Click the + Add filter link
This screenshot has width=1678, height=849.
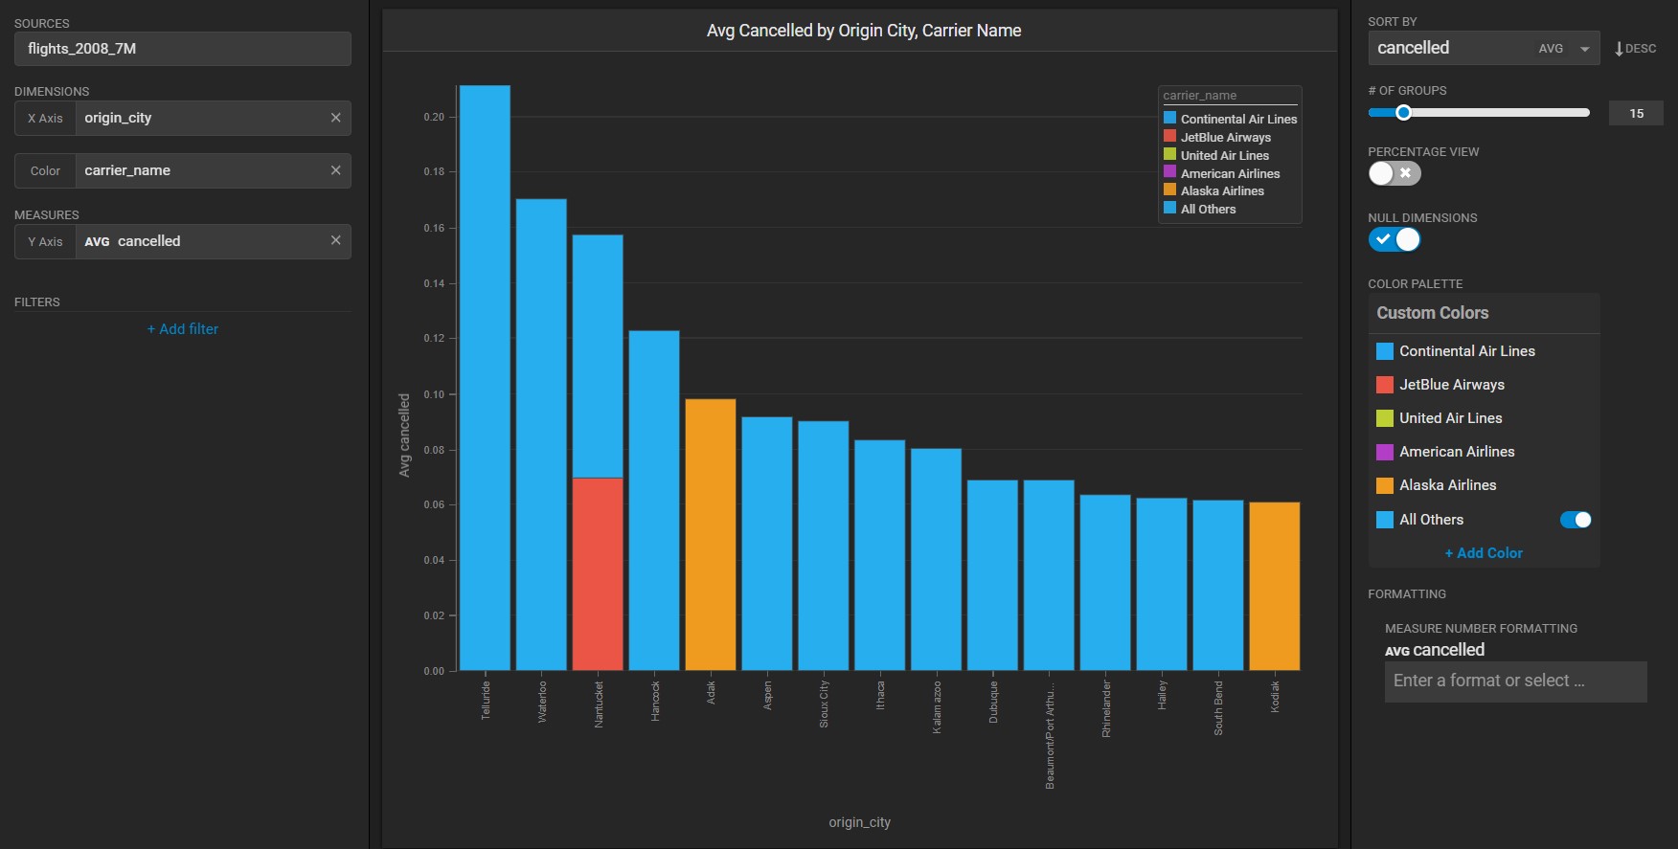tap(182, 328)
